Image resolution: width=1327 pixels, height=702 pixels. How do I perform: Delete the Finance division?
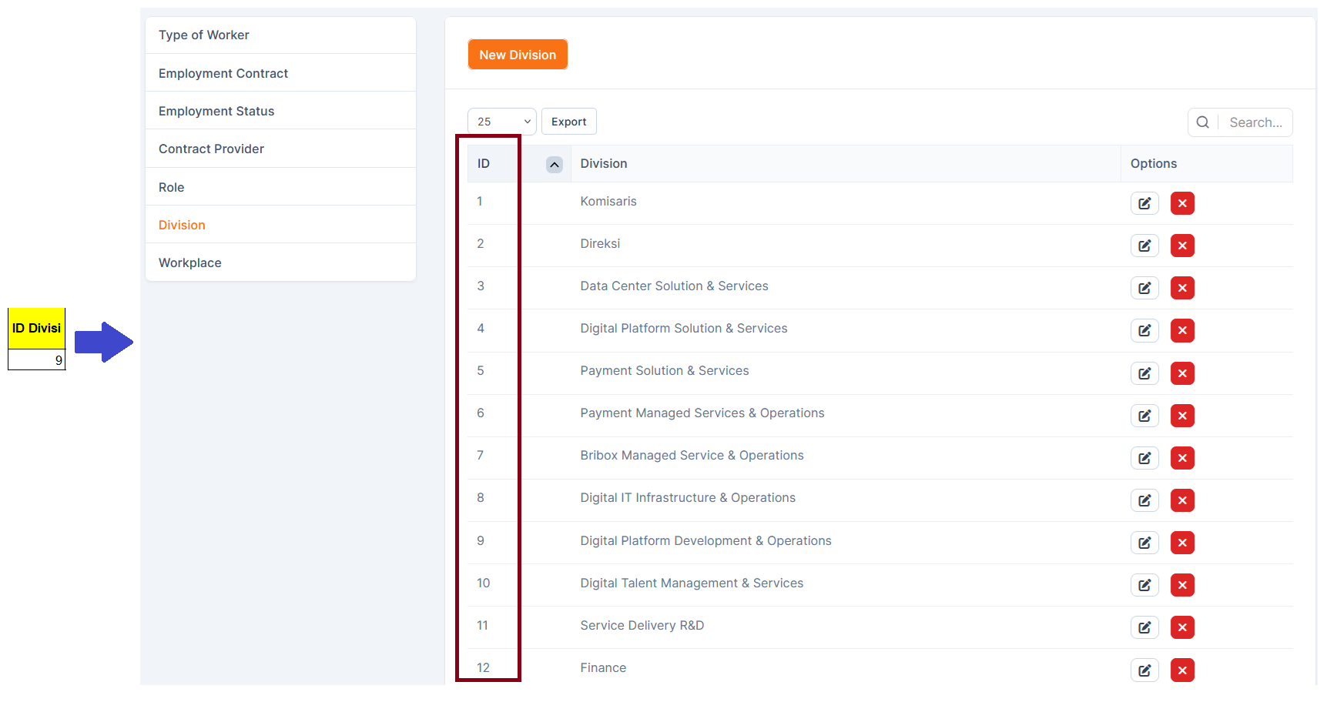[x=1181, y=670]
